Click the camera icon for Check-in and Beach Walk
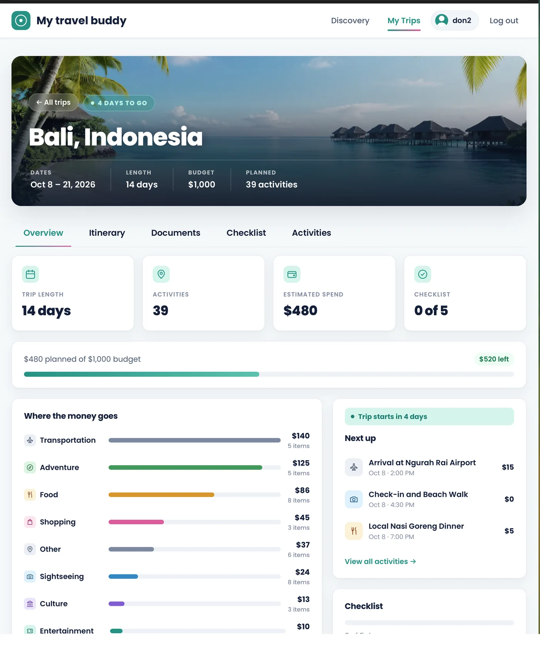 354,499
